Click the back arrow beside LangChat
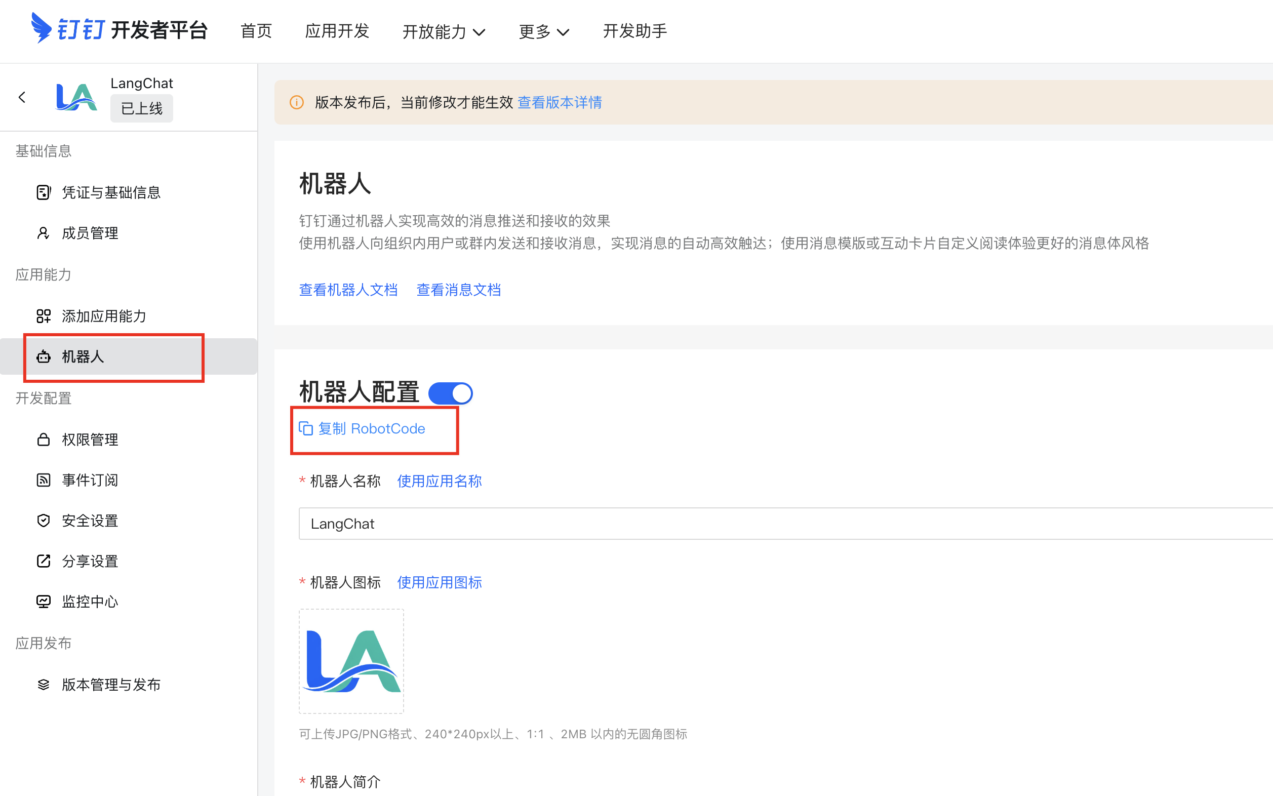The image size is (1273, 796). tap(22, 97)
